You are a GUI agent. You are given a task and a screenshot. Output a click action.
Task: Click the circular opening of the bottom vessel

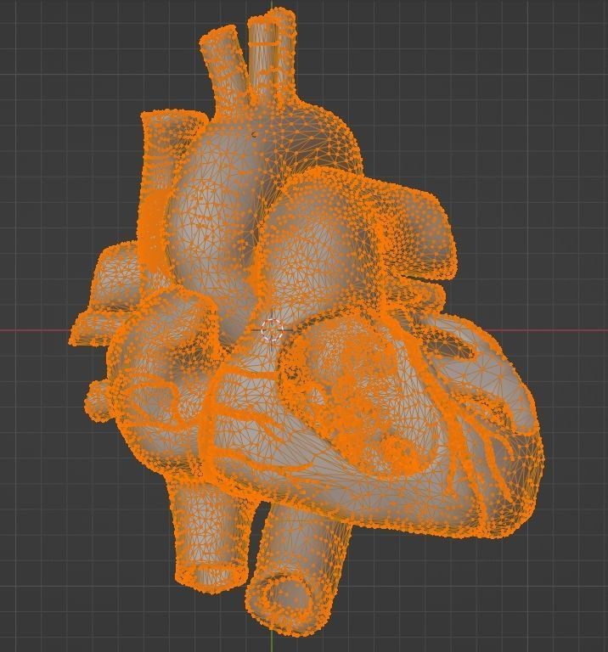click(x=289, y=598)
